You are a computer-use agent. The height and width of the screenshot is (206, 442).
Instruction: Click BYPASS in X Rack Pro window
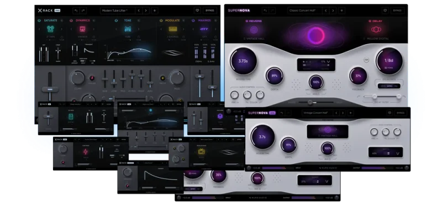coord(210,10)
